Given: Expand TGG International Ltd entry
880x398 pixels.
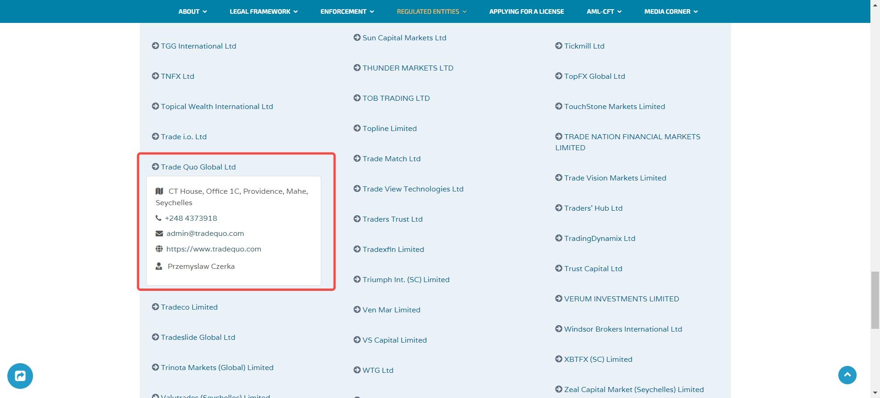Looking at the screenshot, I should (x=194, y=46).
